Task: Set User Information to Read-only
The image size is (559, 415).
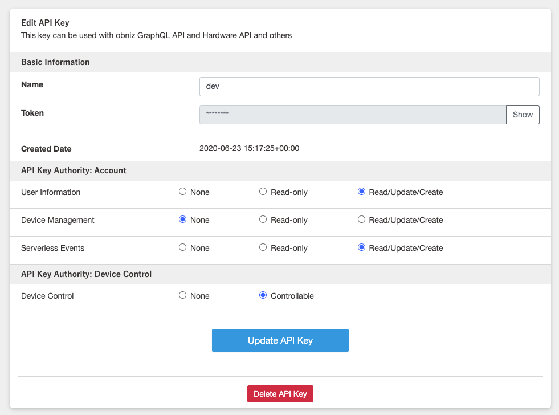Action: [x=263, y=192]
